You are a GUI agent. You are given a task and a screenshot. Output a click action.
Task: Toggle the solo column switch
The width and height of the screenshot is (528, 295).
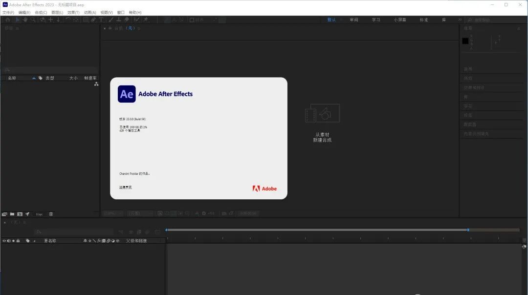pos(14,241)
